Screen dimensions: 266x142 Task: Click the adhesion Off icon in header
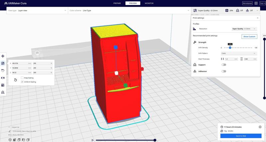click(x=247, y=11)
